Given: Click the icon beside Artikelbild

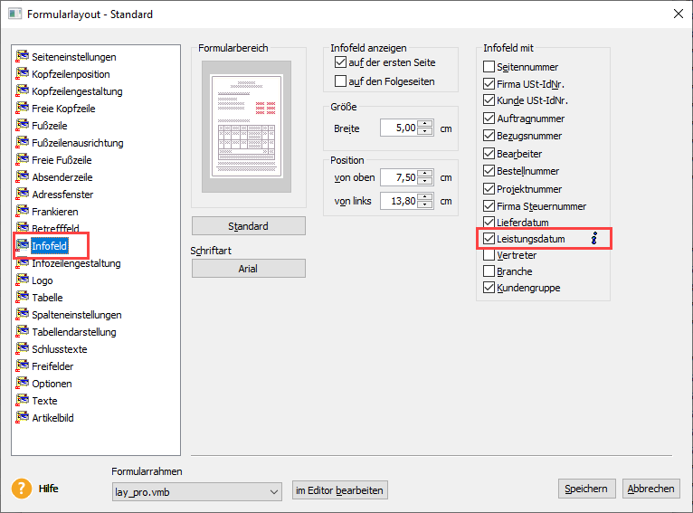Looking at the screenshot, I should [x=23, y=418].
